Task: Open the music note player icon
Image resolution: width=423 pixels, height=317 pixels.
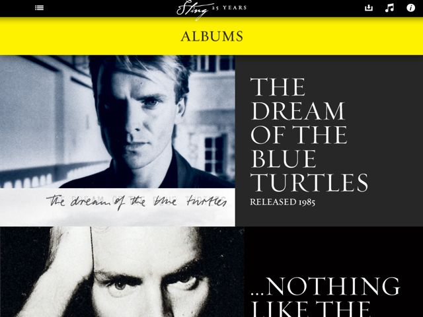Action: click(x=389, y=8)
